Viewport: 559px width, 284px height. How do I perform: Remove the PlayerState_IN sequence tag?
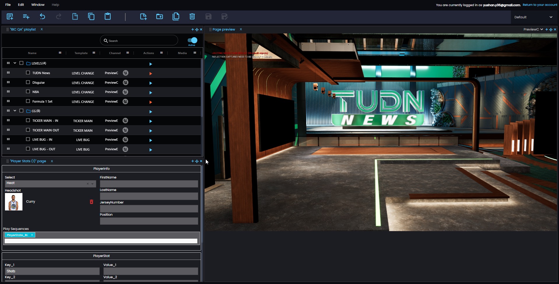click(x=32, y=235)
